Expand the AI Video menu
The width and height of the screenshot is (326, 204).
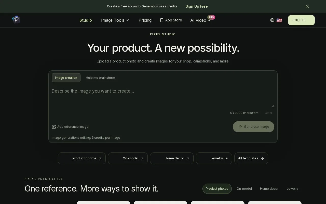click(x=200, y=20)
